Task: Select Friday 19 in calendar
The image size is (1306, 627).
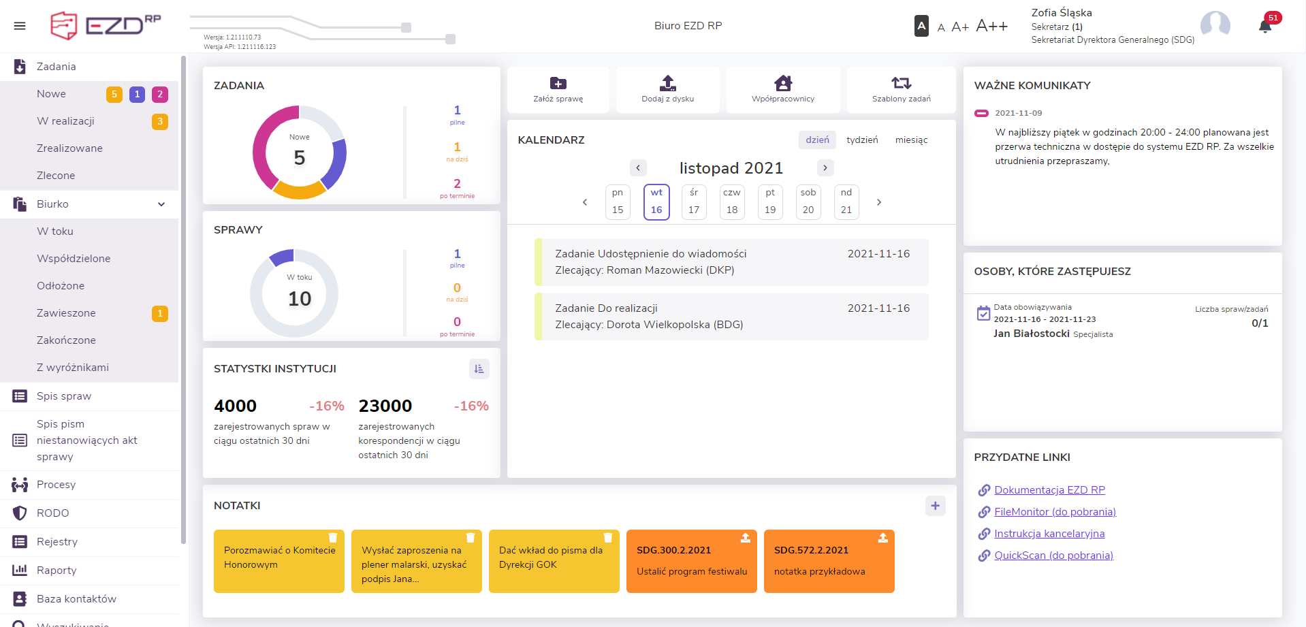Action: pos(770,202)
